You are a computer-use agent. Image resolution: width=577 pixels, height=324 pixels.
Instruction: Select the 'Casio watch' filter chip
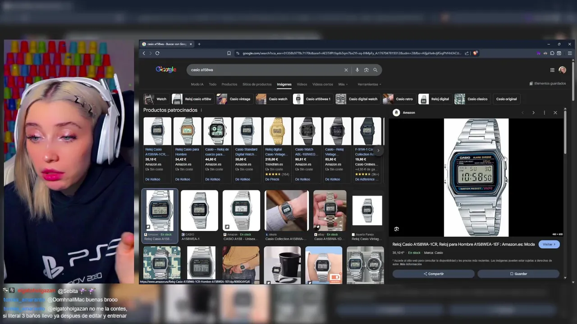tap(273, 99)
